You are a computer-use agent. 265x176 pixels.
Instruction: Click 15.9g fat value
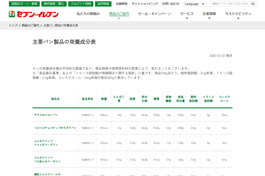coord(132,128)
